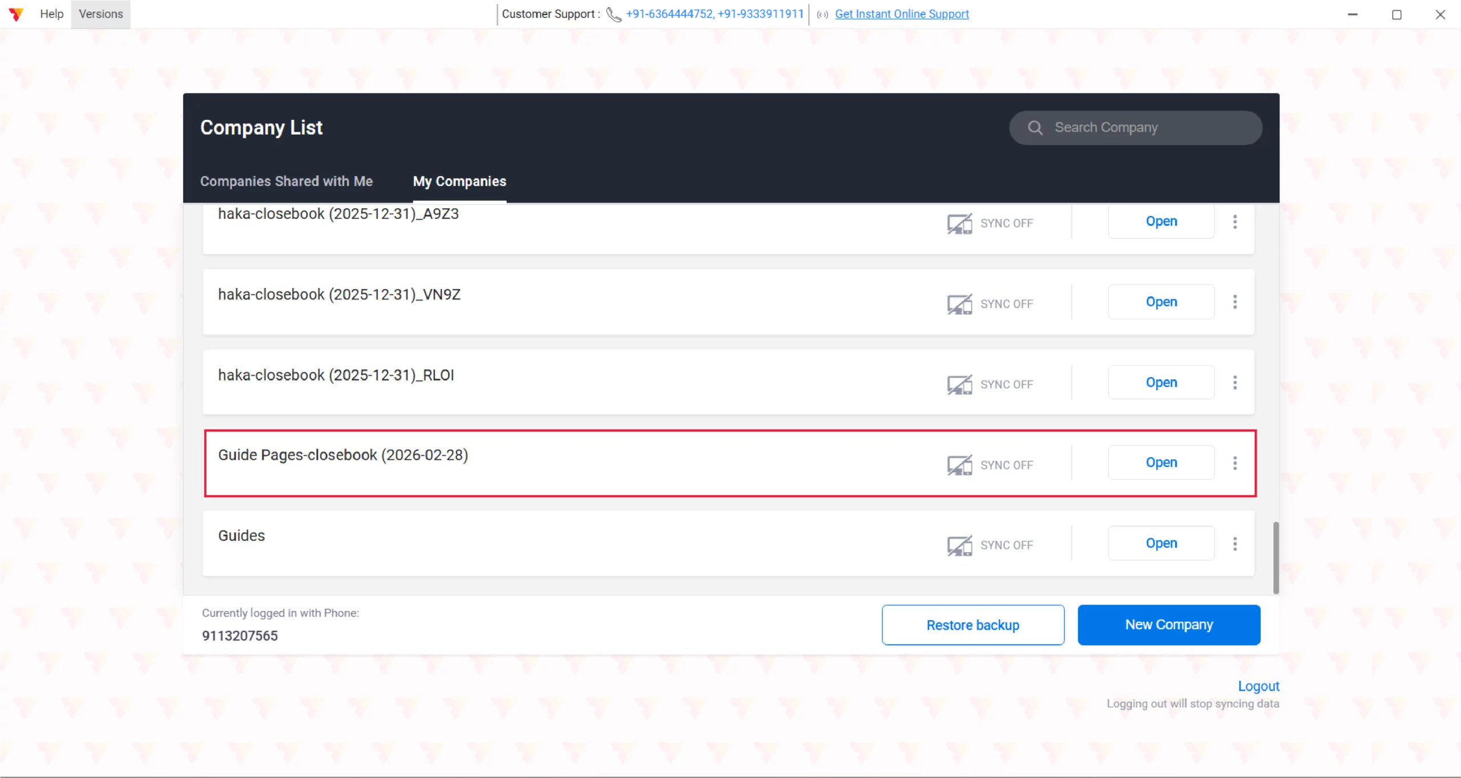
Task: Click the Logout link
Action: pyautogui.click(x=1258, y=686)
